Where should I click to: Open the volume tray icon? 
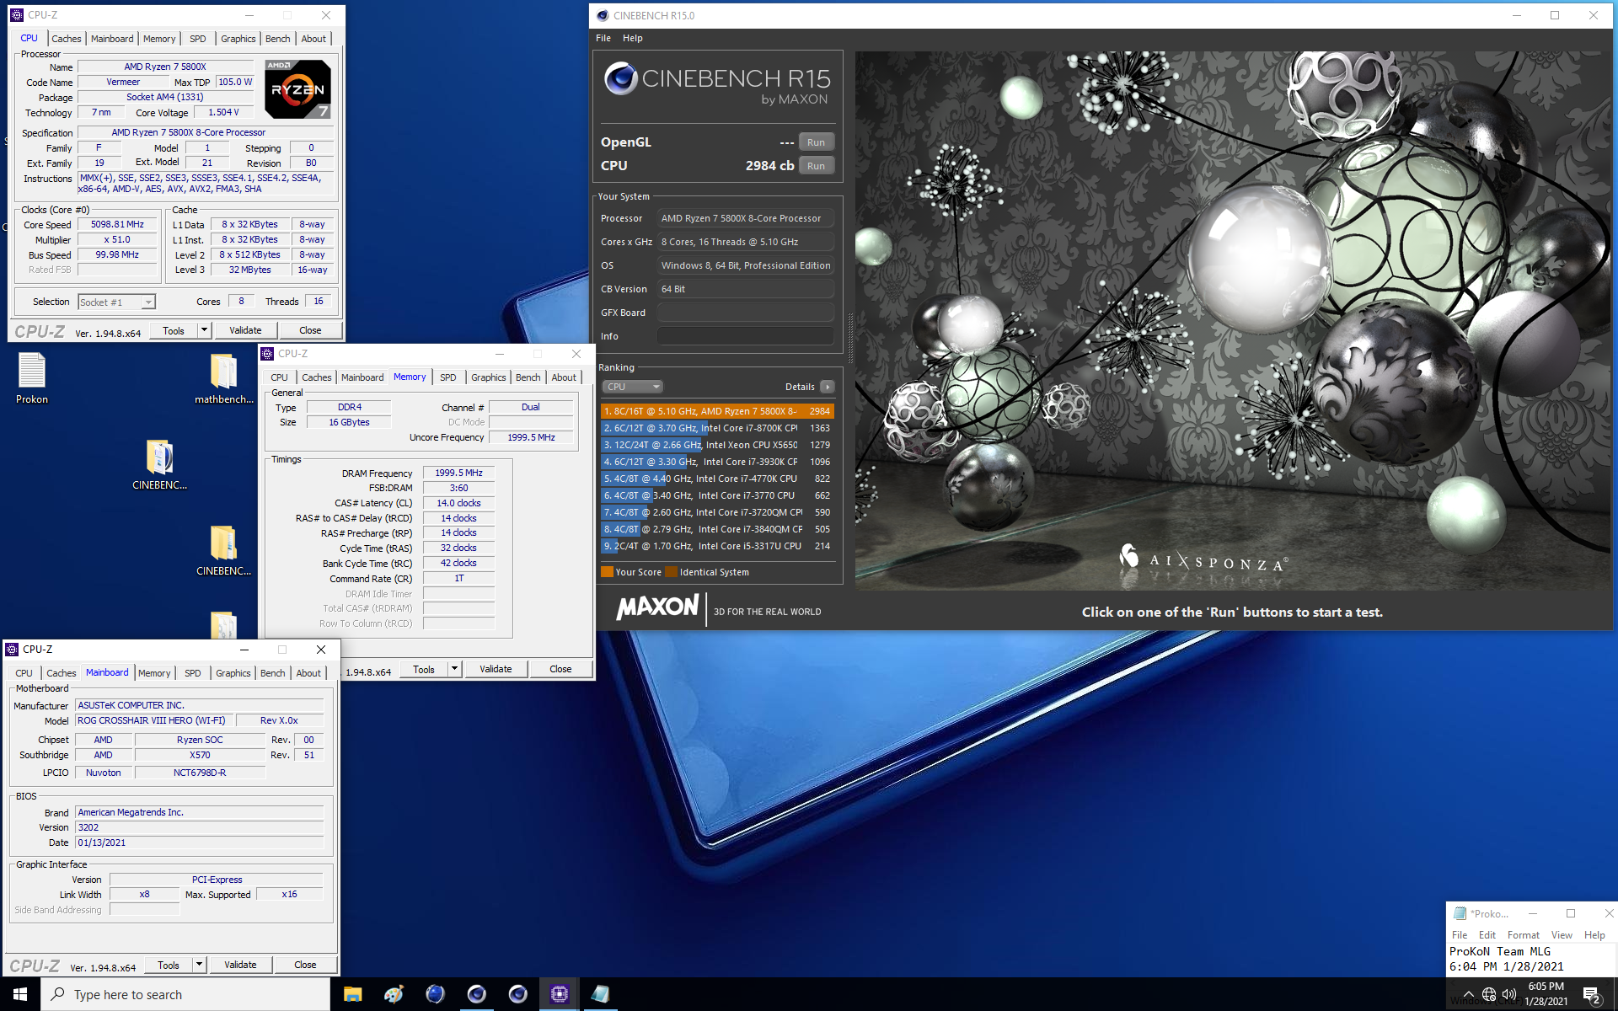pos(1509,994)
